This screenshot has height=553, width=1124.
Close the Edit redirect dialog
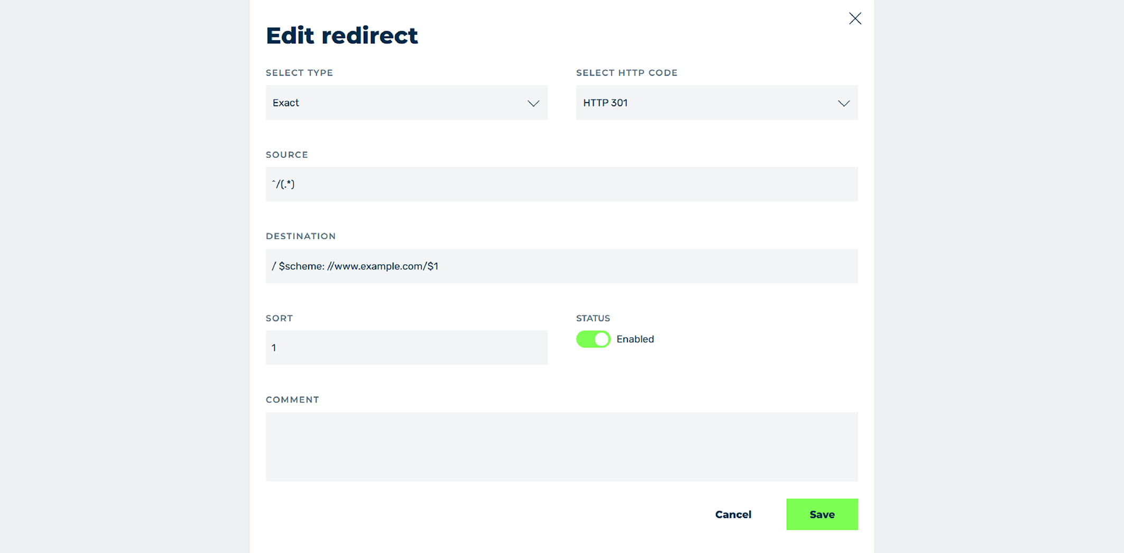pos(855,18)
